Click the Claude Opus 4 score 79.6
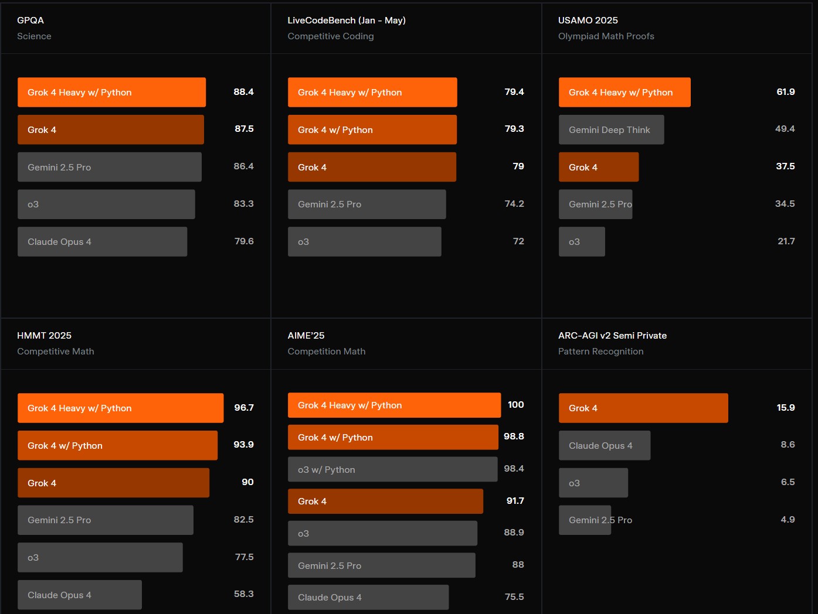Viewport: 818px width, 614px height. 244,241
